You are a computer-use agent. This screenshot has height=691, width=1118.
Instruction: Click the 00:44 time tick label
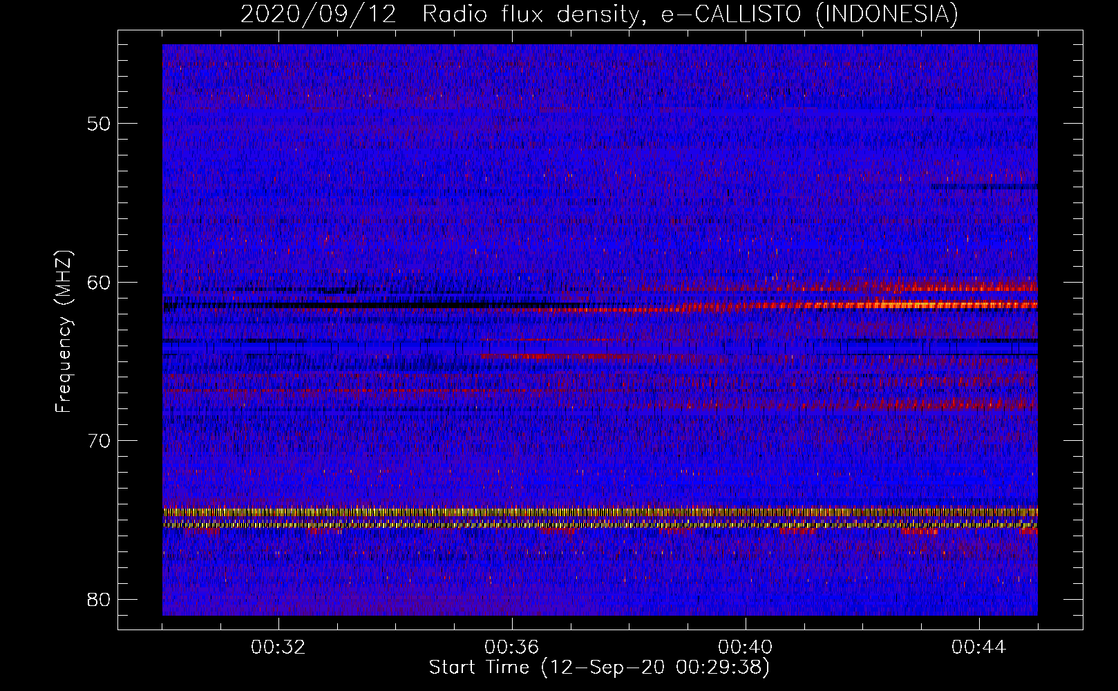[x=979, y=647]
